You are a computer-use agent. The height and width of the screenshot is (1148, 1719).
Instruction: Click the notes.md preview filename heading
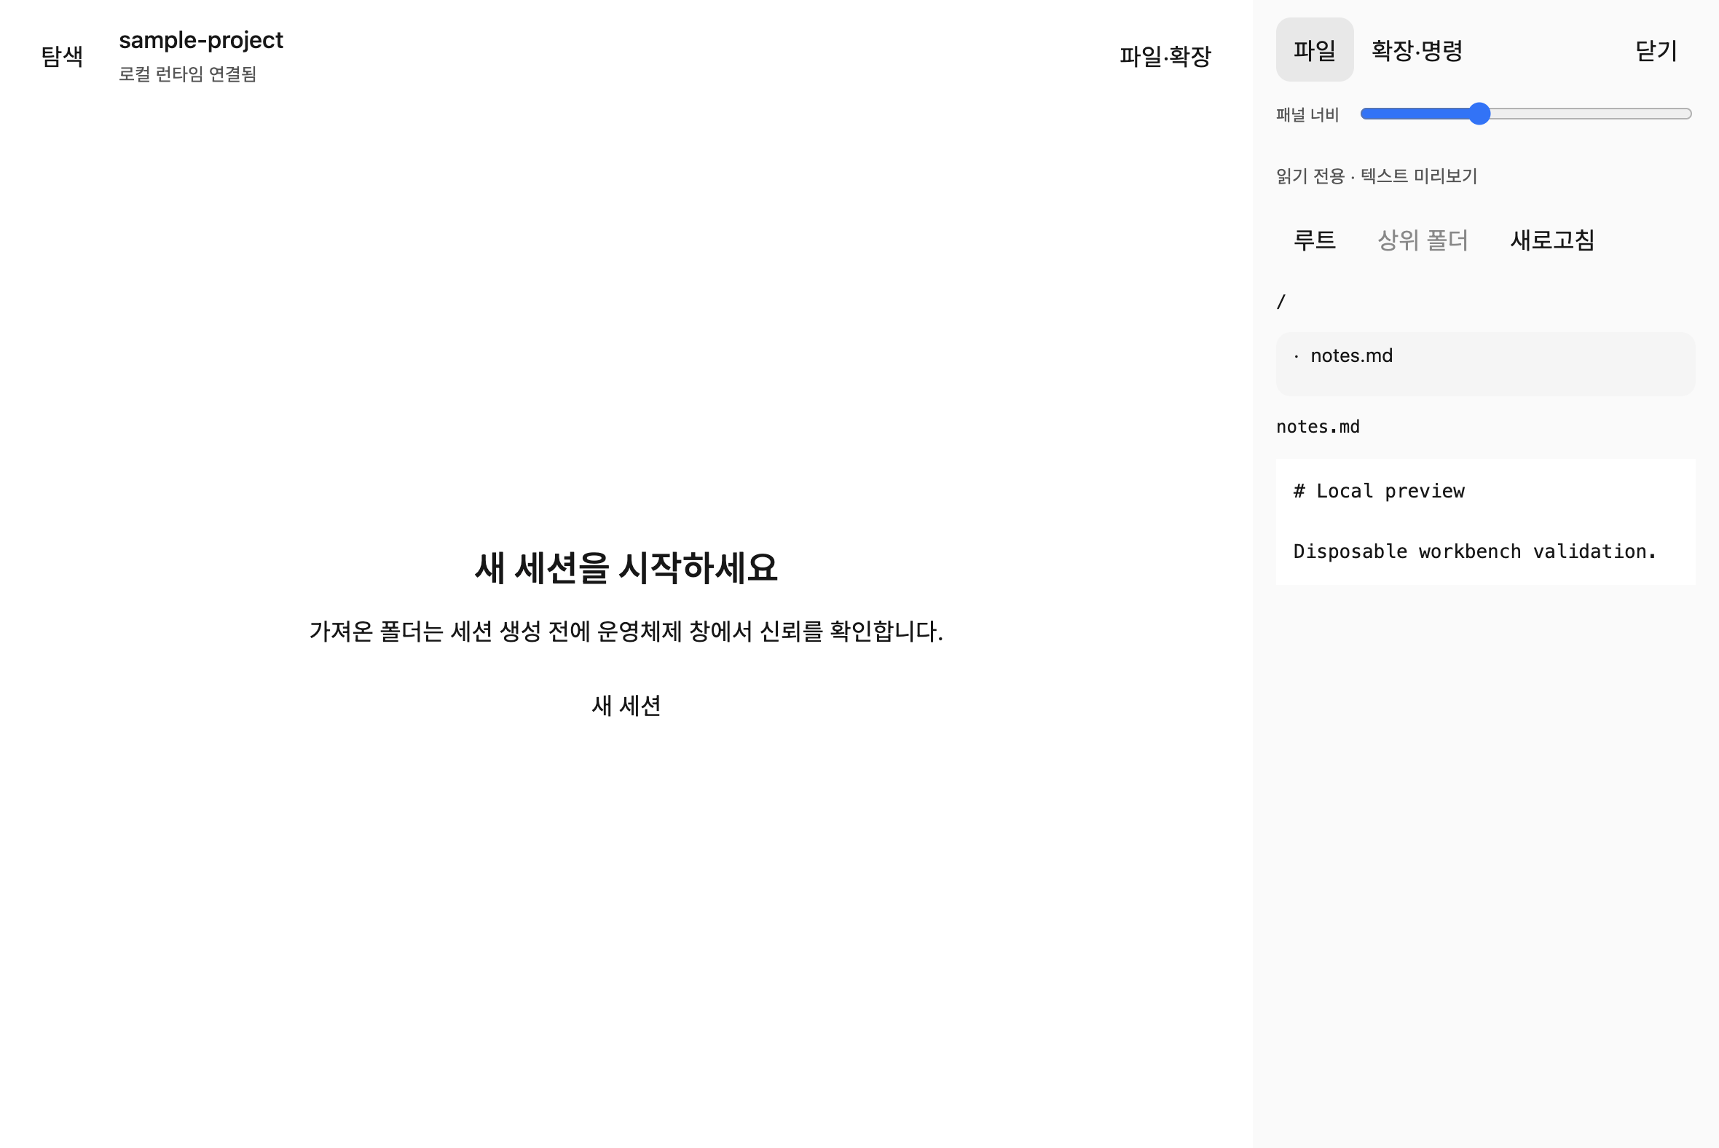pos(1318,427)
